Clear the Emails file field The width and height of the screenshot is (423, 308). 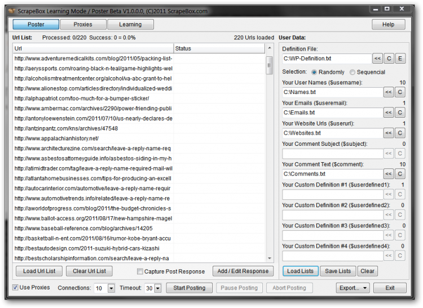pos(400,113)
